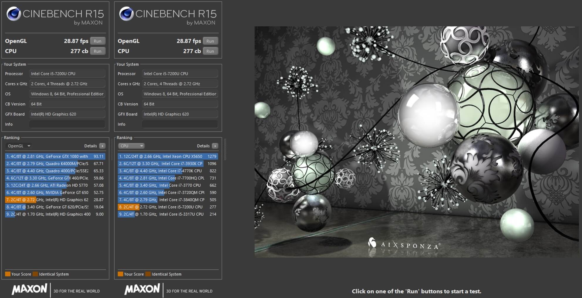Click GFX Board field in right panel
This screenshot has width=582, height=298.
(180, 114)
